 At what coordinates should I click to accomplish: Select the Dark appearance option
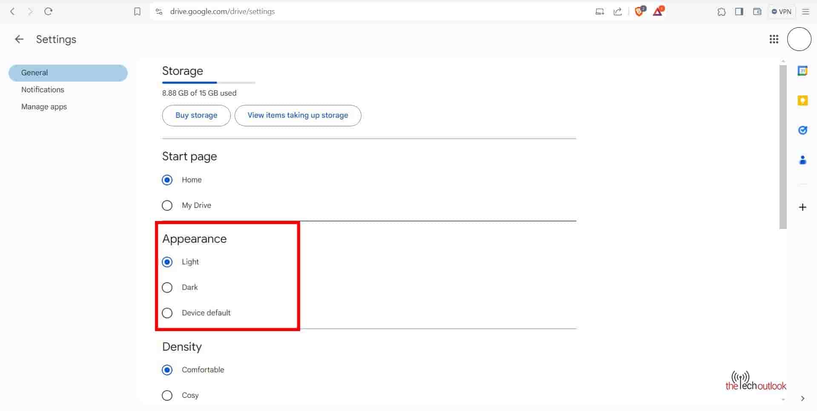167,287
